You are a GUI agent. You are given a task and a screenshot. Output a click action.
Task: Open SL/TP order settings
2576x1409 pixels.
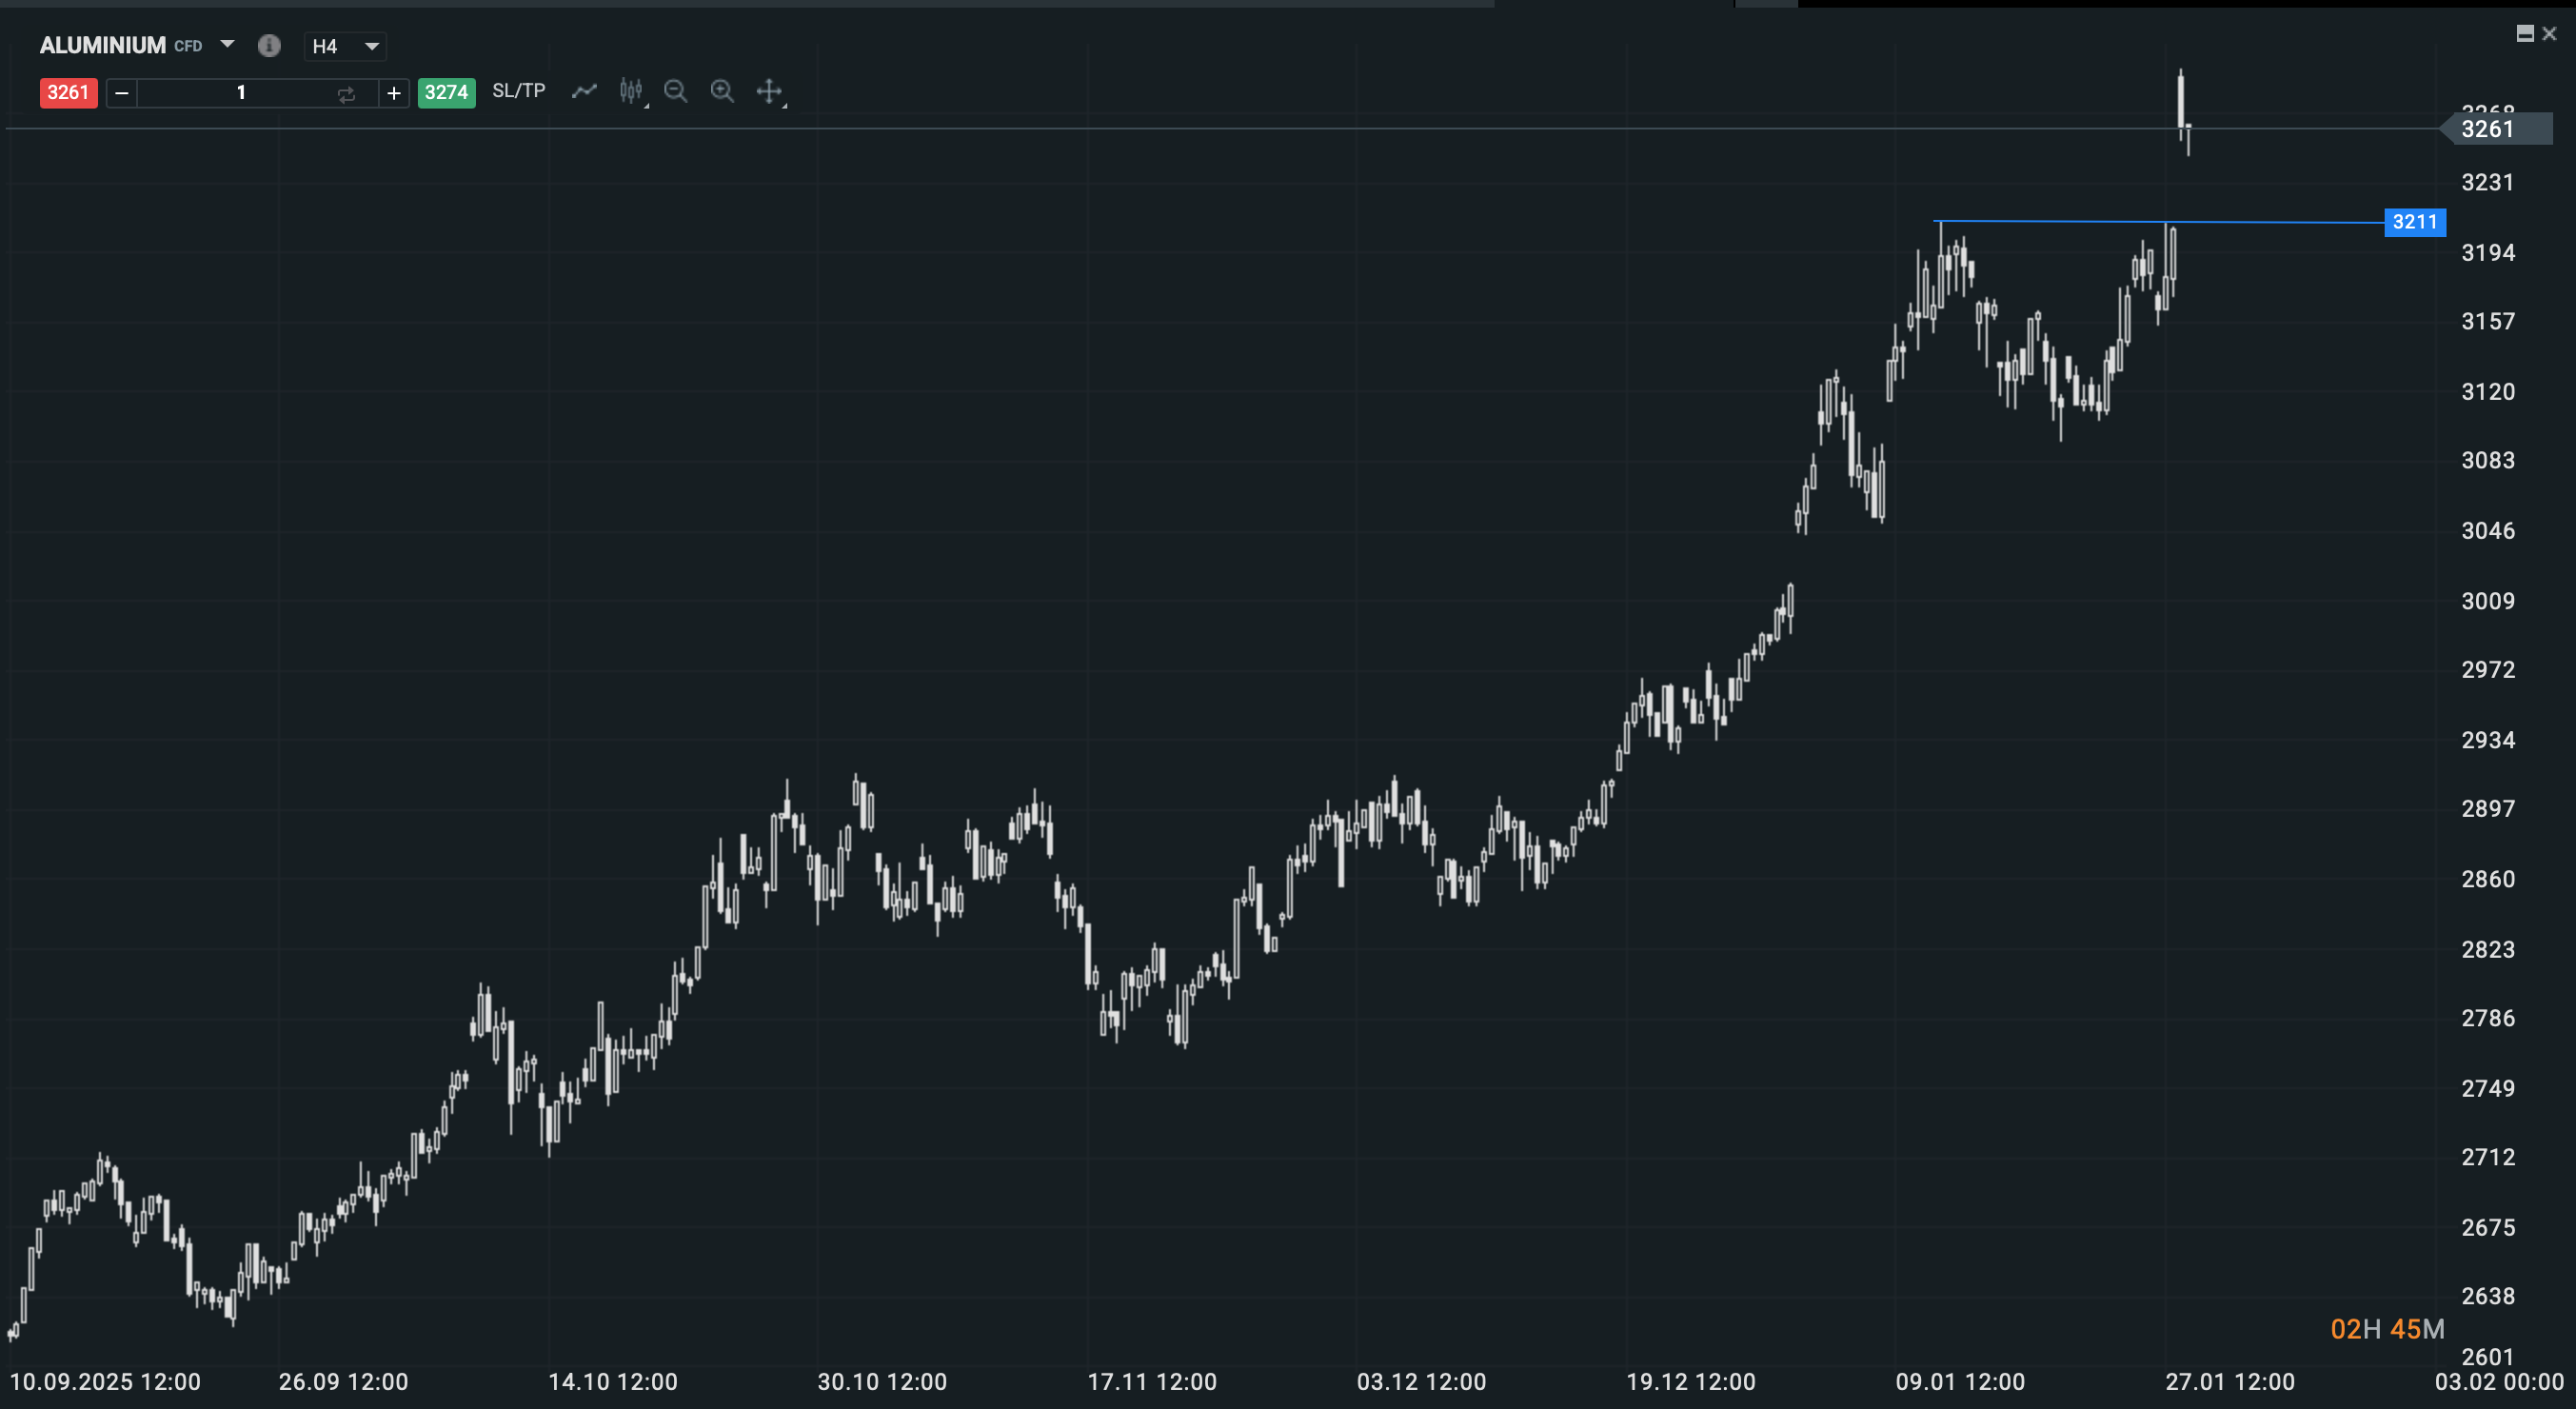518,91
